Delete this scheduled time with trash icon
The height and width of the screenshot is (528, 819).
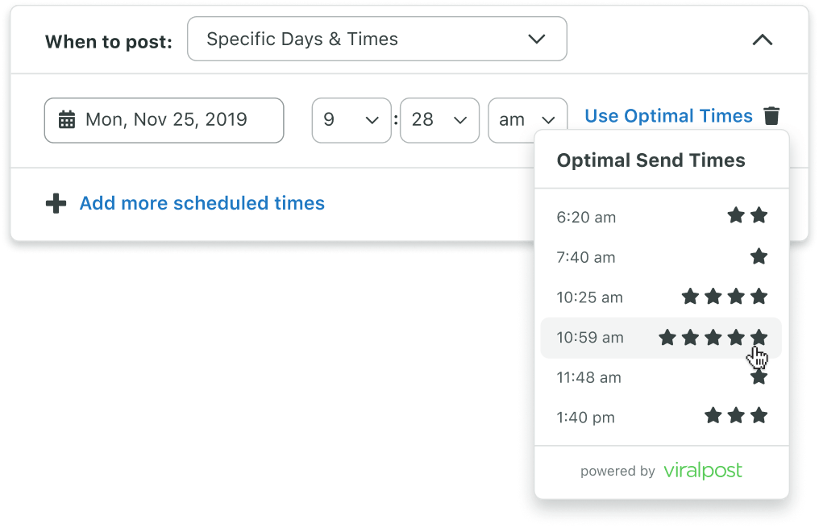tap(772, 116)
